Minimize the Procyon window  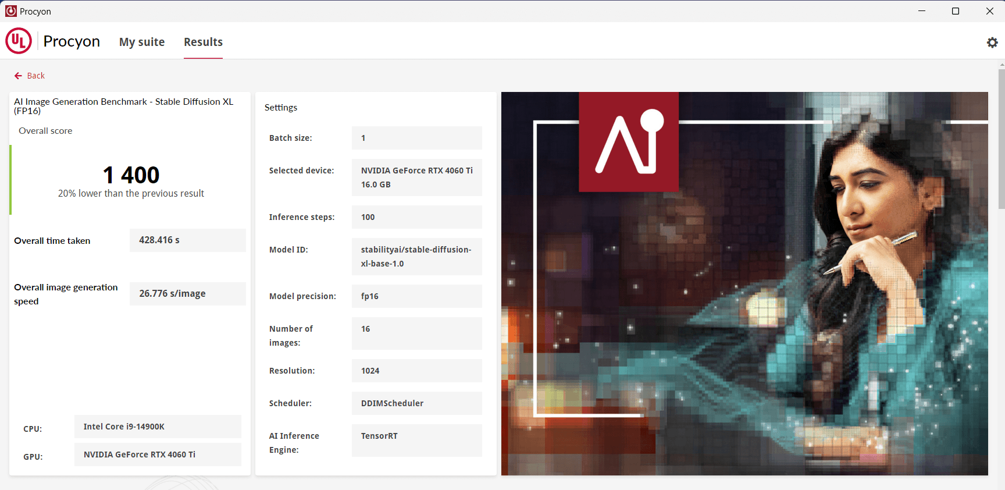tap(922, 11)
